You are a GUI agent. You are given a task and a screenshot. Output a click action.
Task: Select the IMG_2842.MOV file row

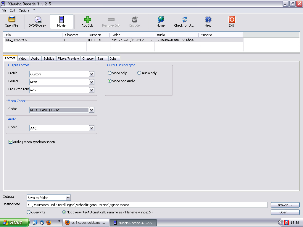pyautogui.click(x=123, y=40)
